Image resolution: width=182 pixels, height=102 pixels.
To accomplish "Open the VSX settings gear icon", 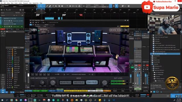I will (x=126, y=30).
